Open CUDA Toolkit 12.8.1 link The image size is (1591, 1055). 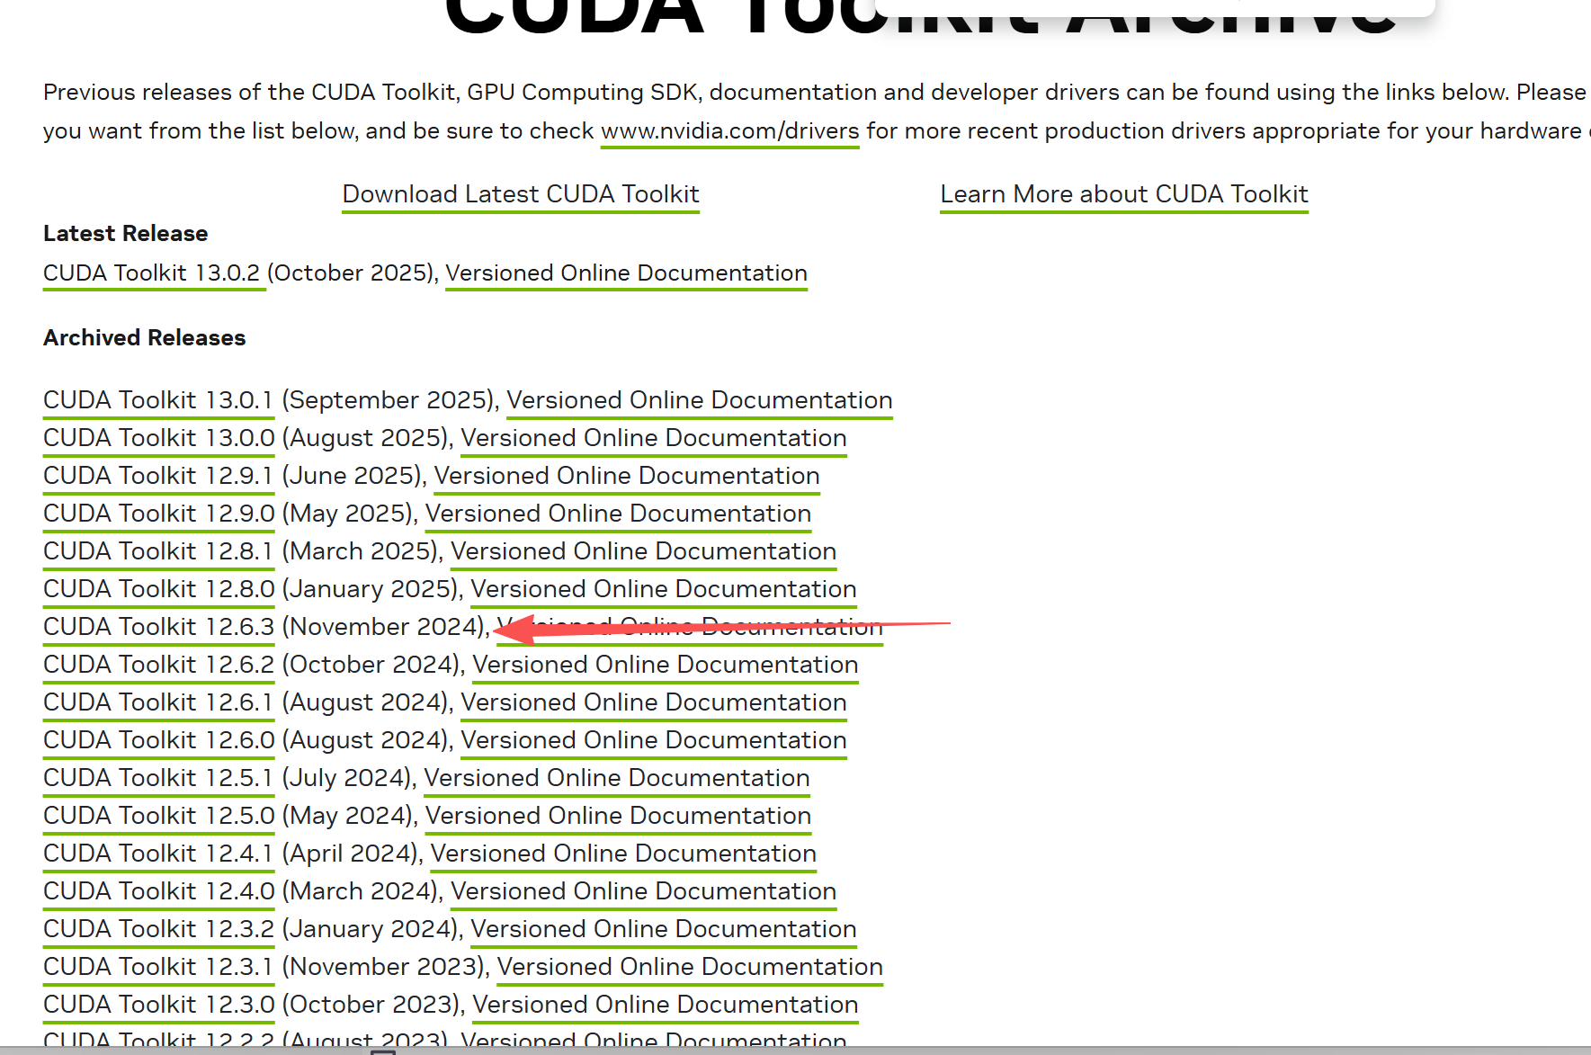click(158, 551)
